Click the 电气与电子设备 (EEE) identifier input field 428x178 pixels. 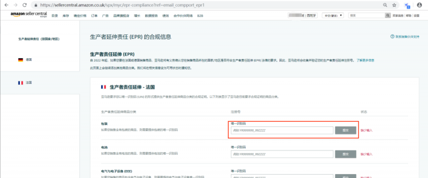coord(282,176)
